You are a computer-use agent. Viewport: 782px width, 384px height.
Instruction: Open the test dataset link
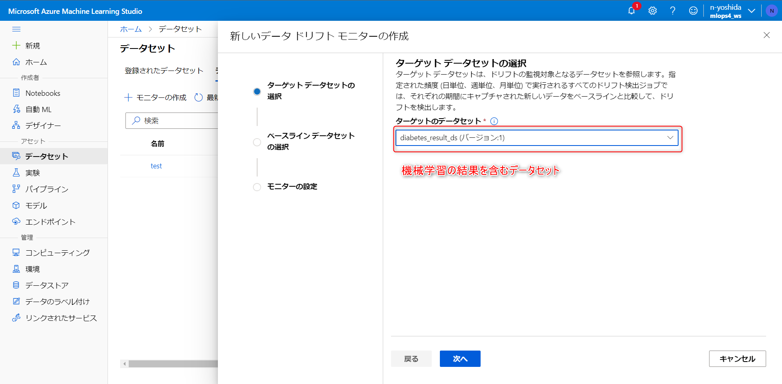point(156,166)
